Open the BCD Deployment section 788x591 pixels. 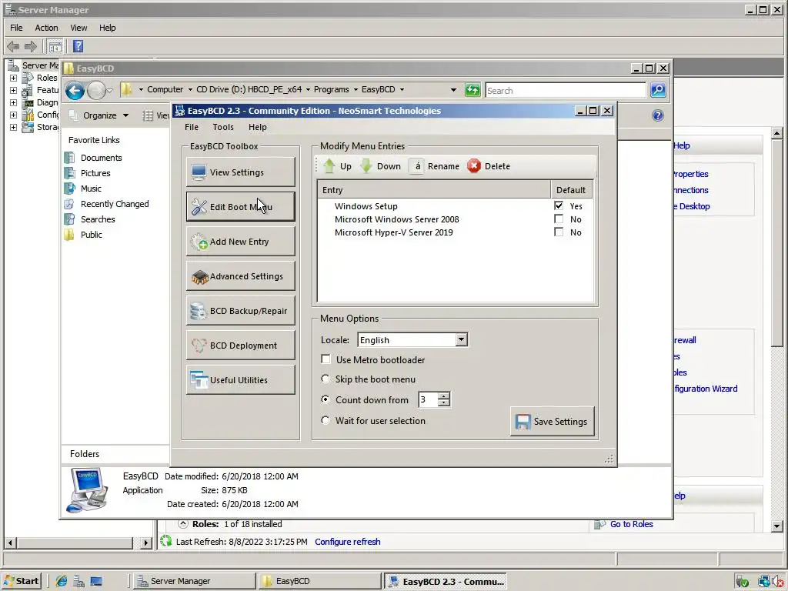tap(240, 346)
